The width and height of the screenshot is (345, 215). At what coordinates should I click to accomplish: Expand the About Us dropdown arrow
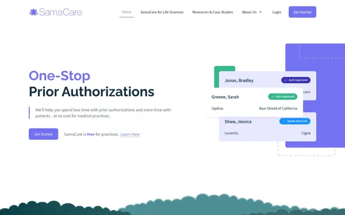coord(260,12)
